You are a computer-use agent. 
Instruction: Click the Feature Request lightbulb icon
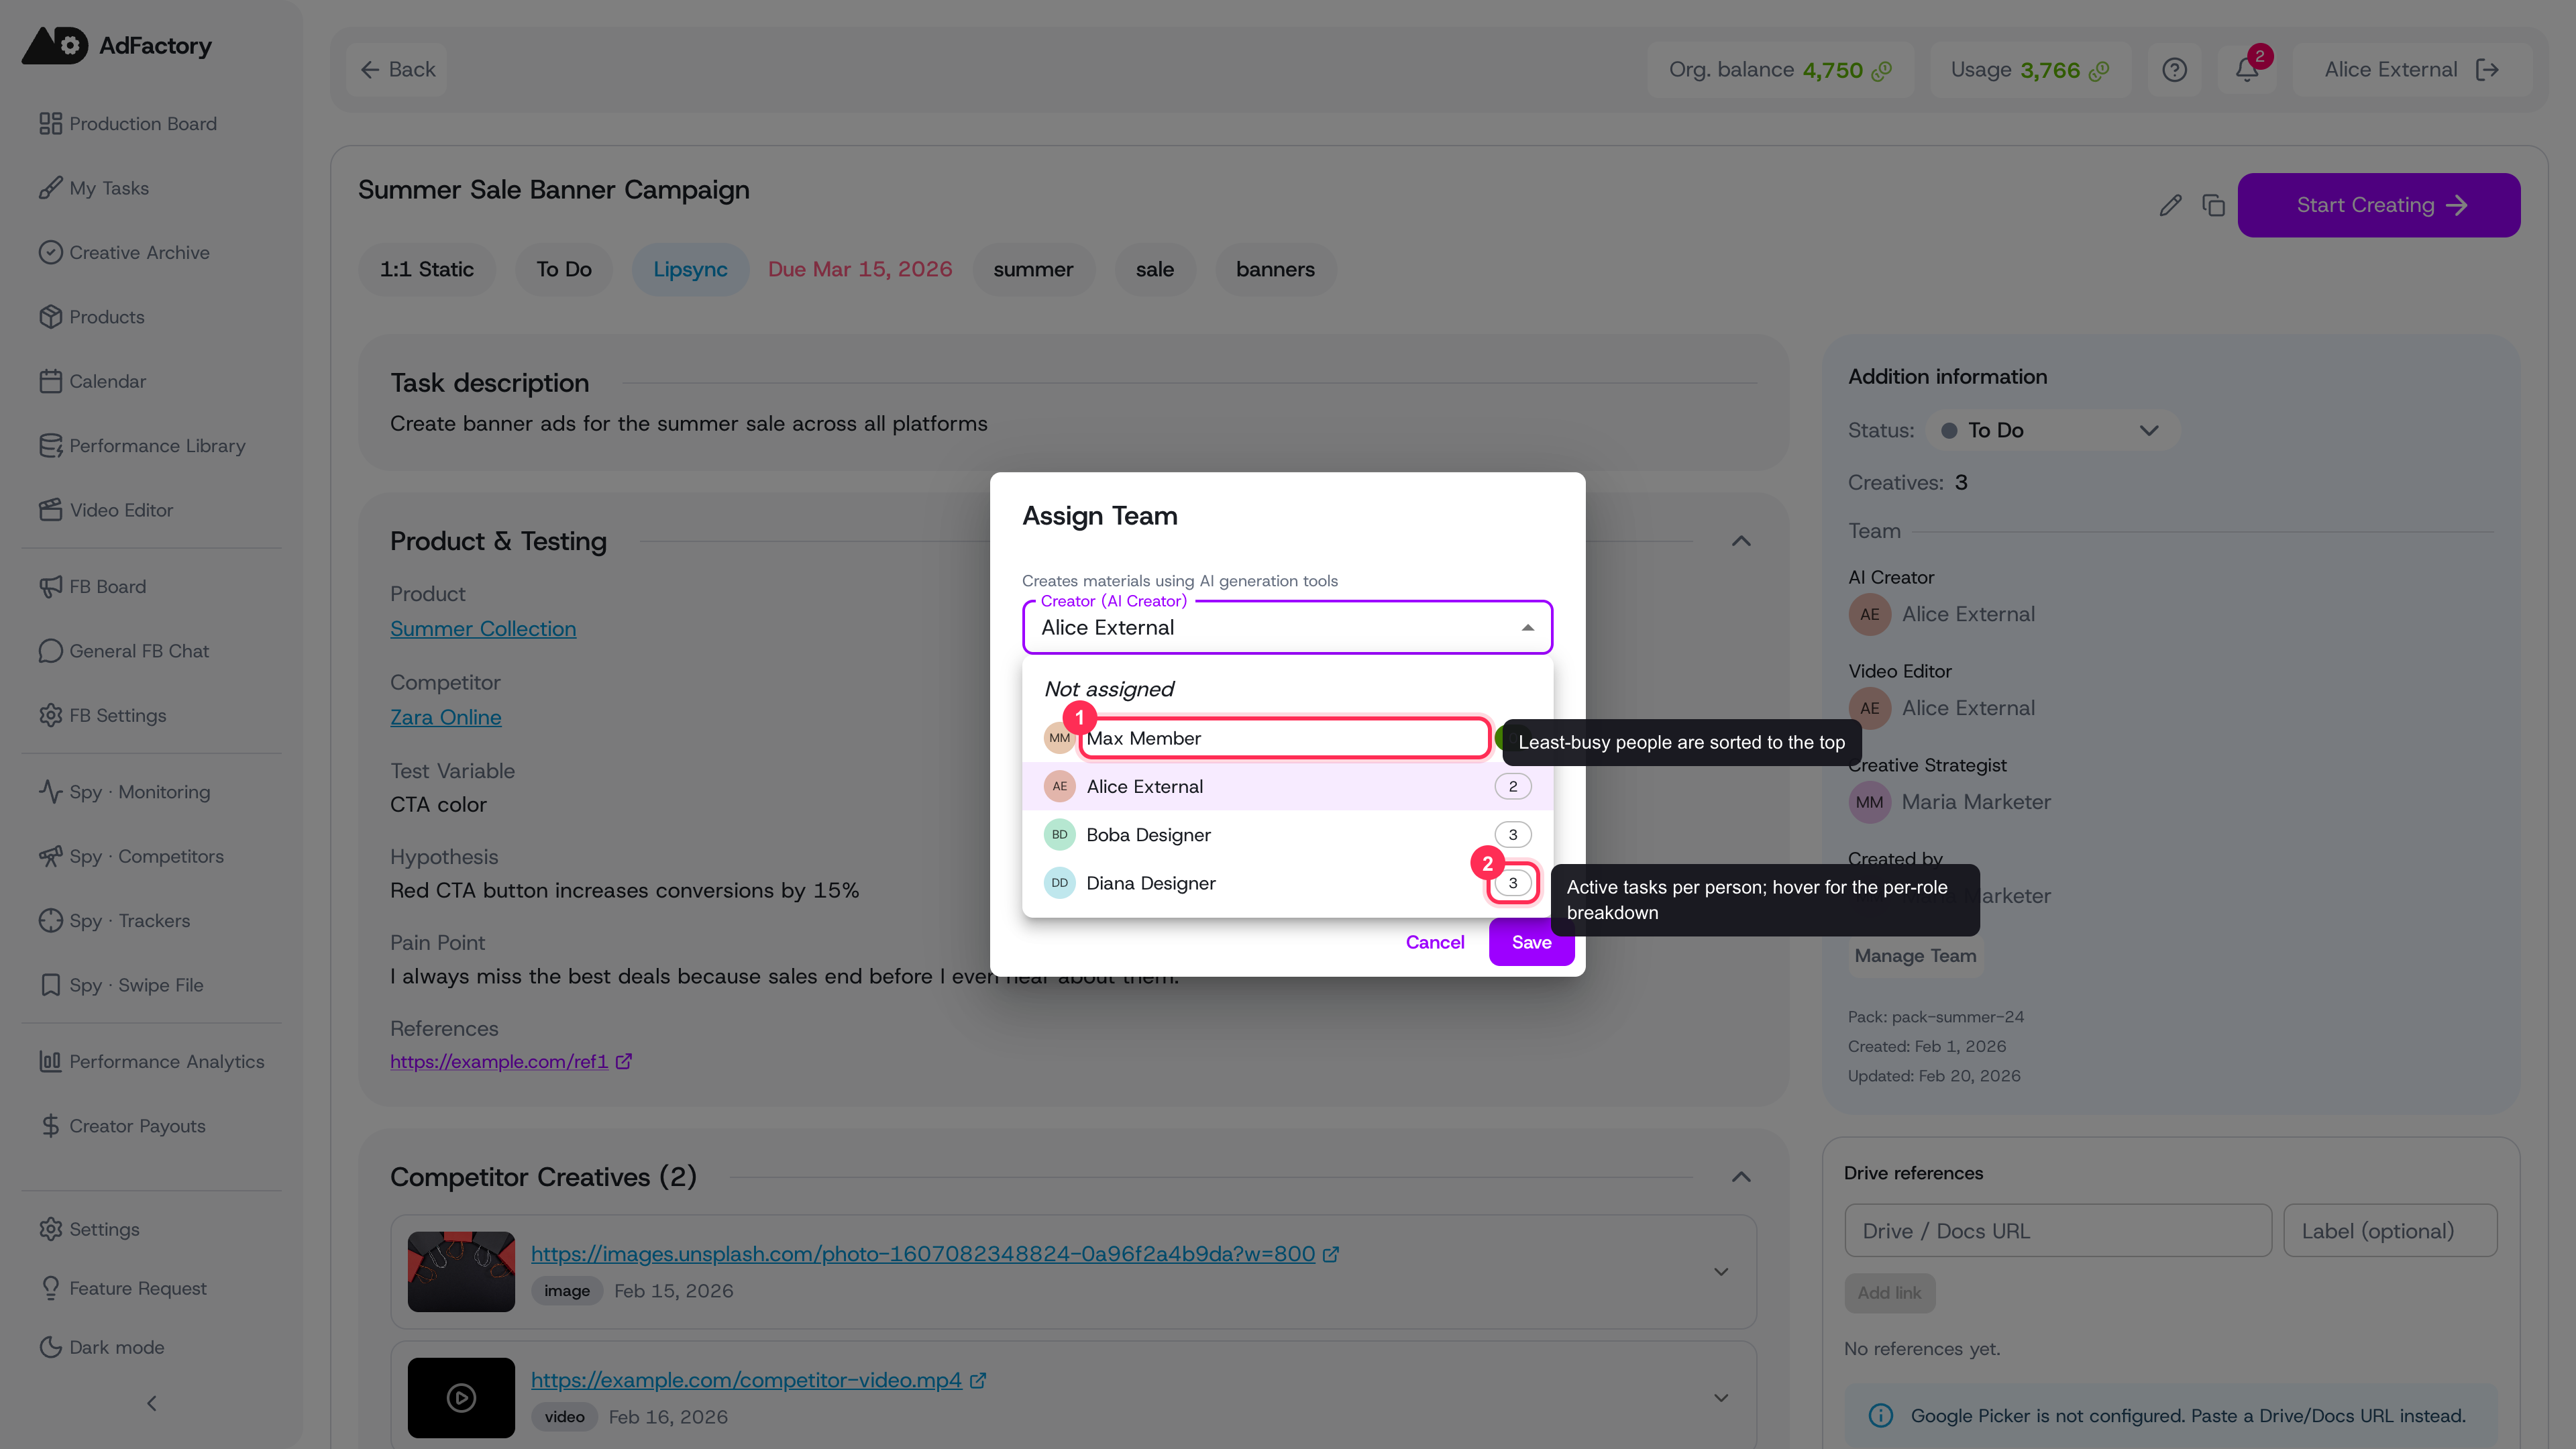[50, 1288]
